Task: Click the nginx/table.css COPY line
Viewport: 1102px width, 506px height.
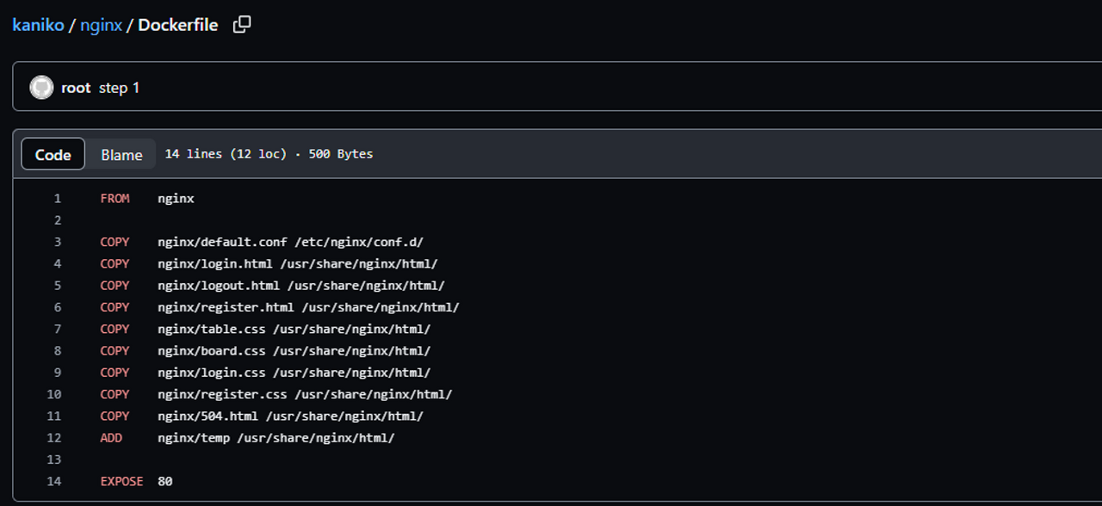Action: coord(265,330)
